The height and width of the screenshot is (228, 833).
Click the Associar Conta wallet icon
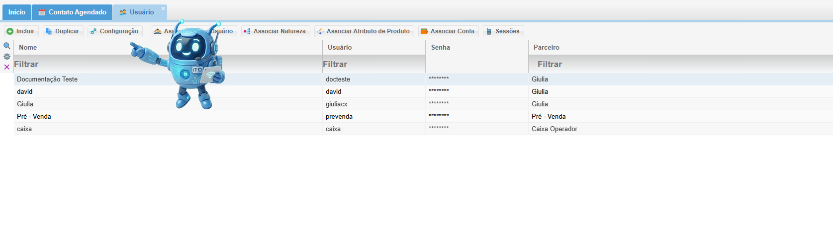tap(424, 31)
